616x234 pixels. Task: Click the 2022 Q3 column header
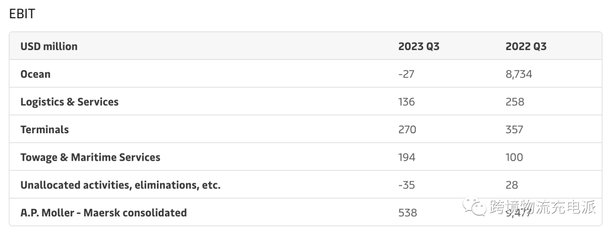pyautogui.click(x=526, y=46)
